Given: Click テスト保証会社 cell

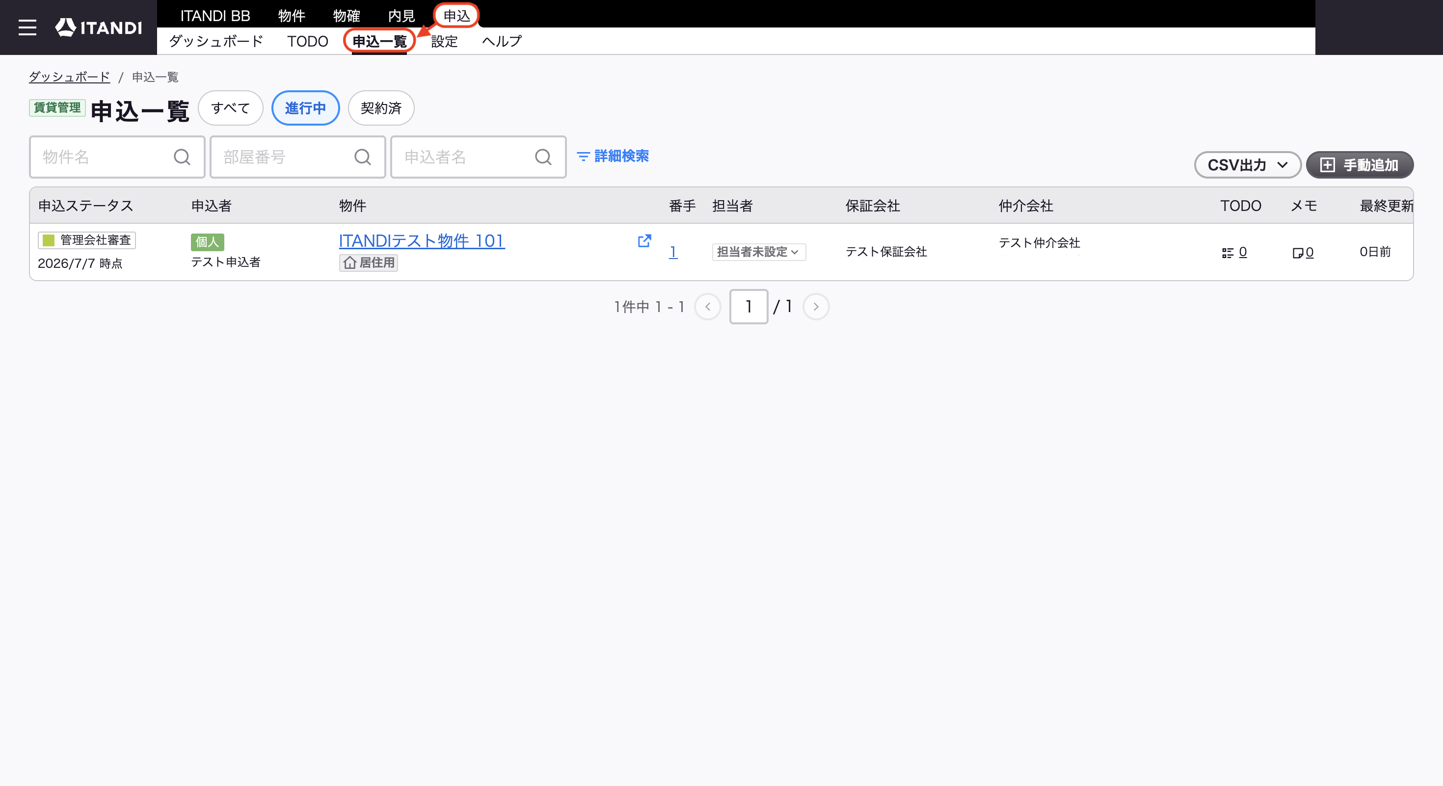Looking at the screenshot, I should pos(886,252).
